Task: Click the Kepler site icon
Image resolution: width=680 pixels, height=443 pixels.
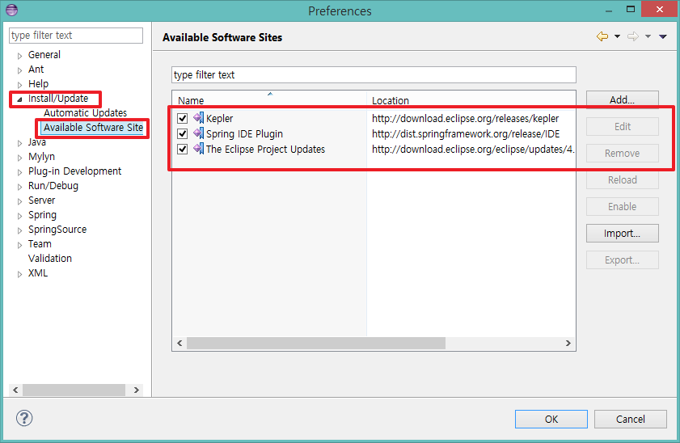Action: click(x=198, y=119)
